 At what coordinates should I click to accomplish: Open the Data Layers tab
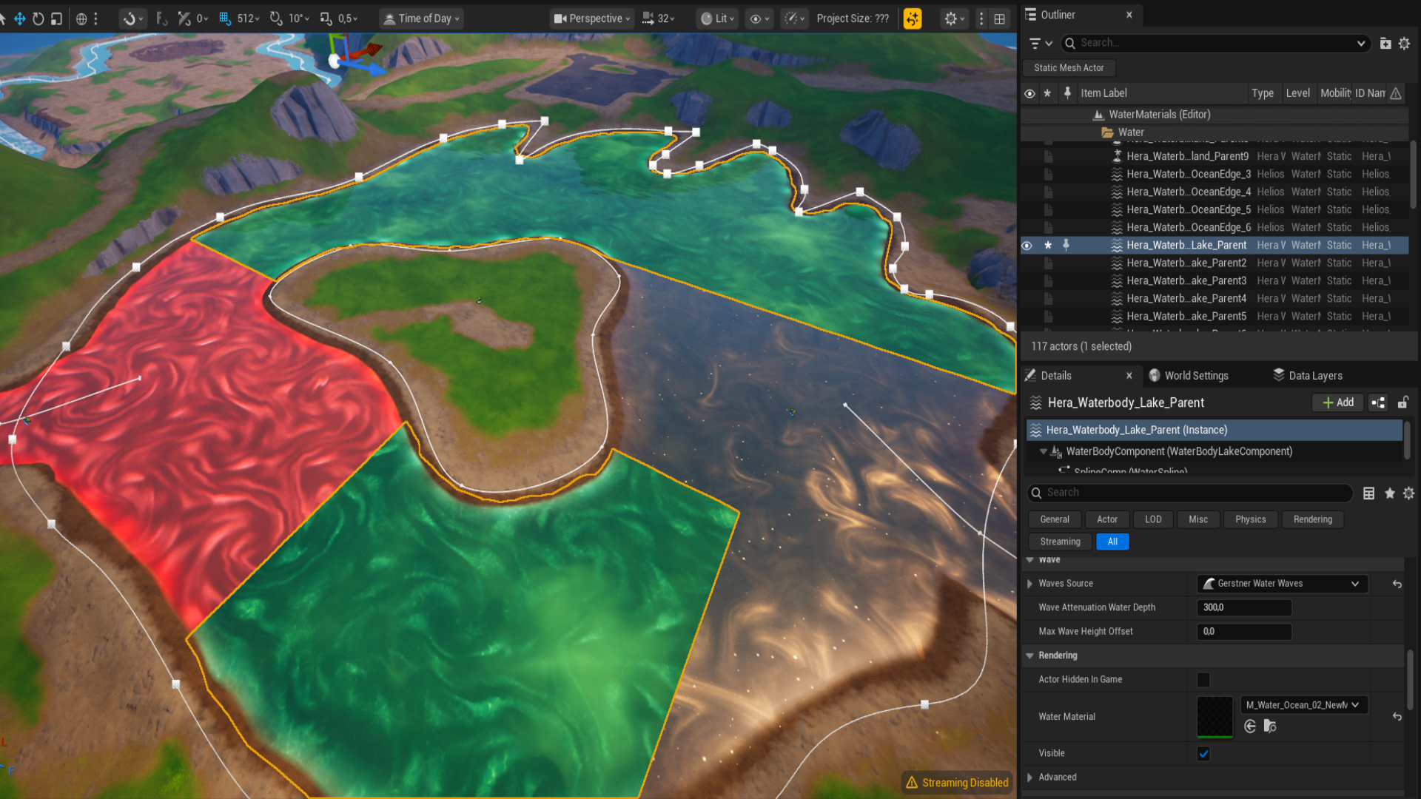[1315, 375]
